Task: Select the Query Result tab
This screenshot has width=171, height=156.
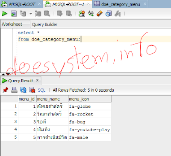Action: click(x=21, y=81)
